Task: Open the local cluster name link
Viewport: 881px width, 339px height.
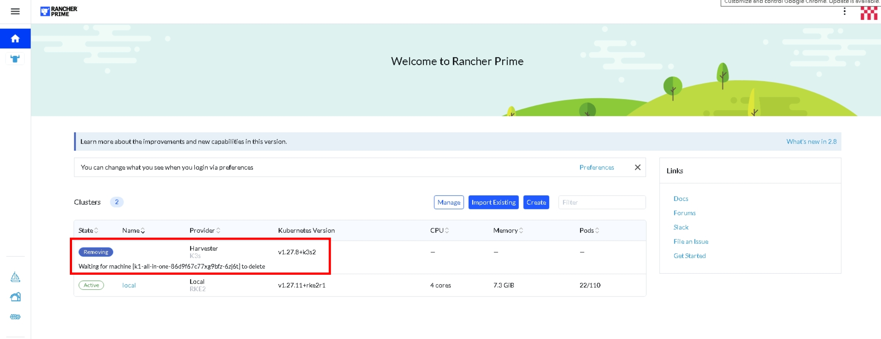Action: [129, 285]
